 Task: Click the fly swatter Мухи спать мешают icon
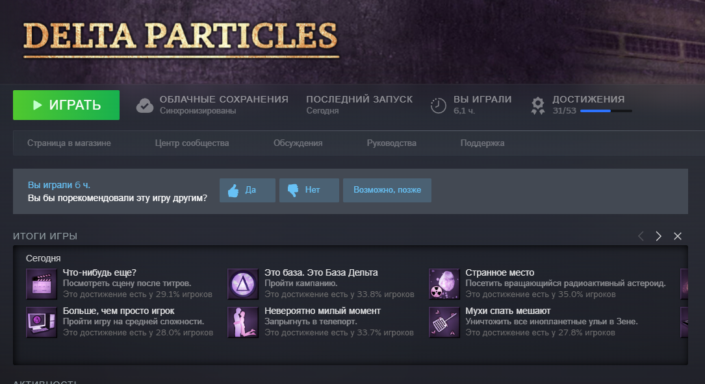coord(444,322)
